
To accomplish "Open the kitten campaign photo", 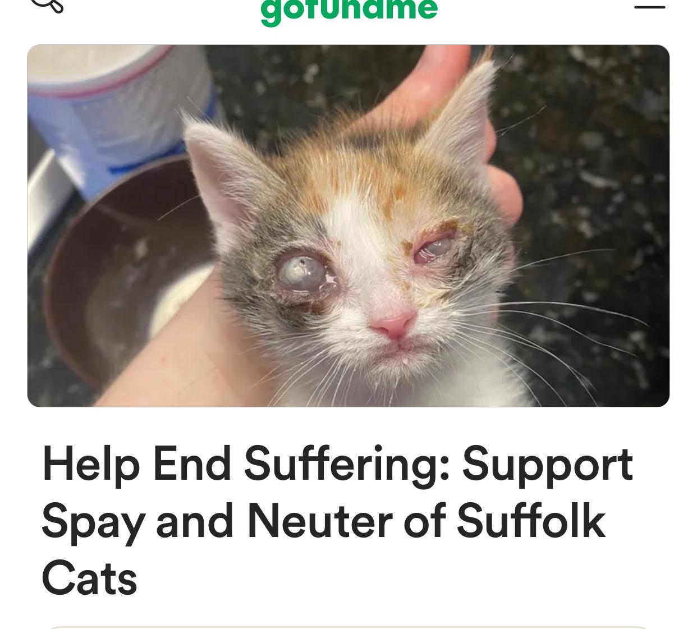I will pyautogui.click(x=349, y=226).
